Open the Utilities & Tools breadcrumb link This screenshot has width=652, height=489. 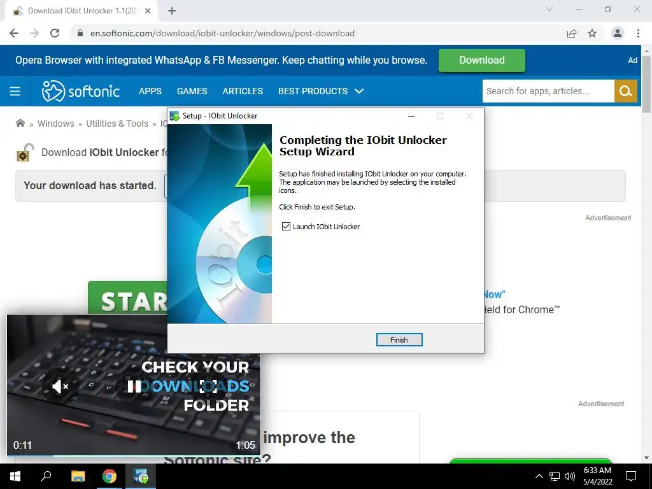[x=117, y=124]
